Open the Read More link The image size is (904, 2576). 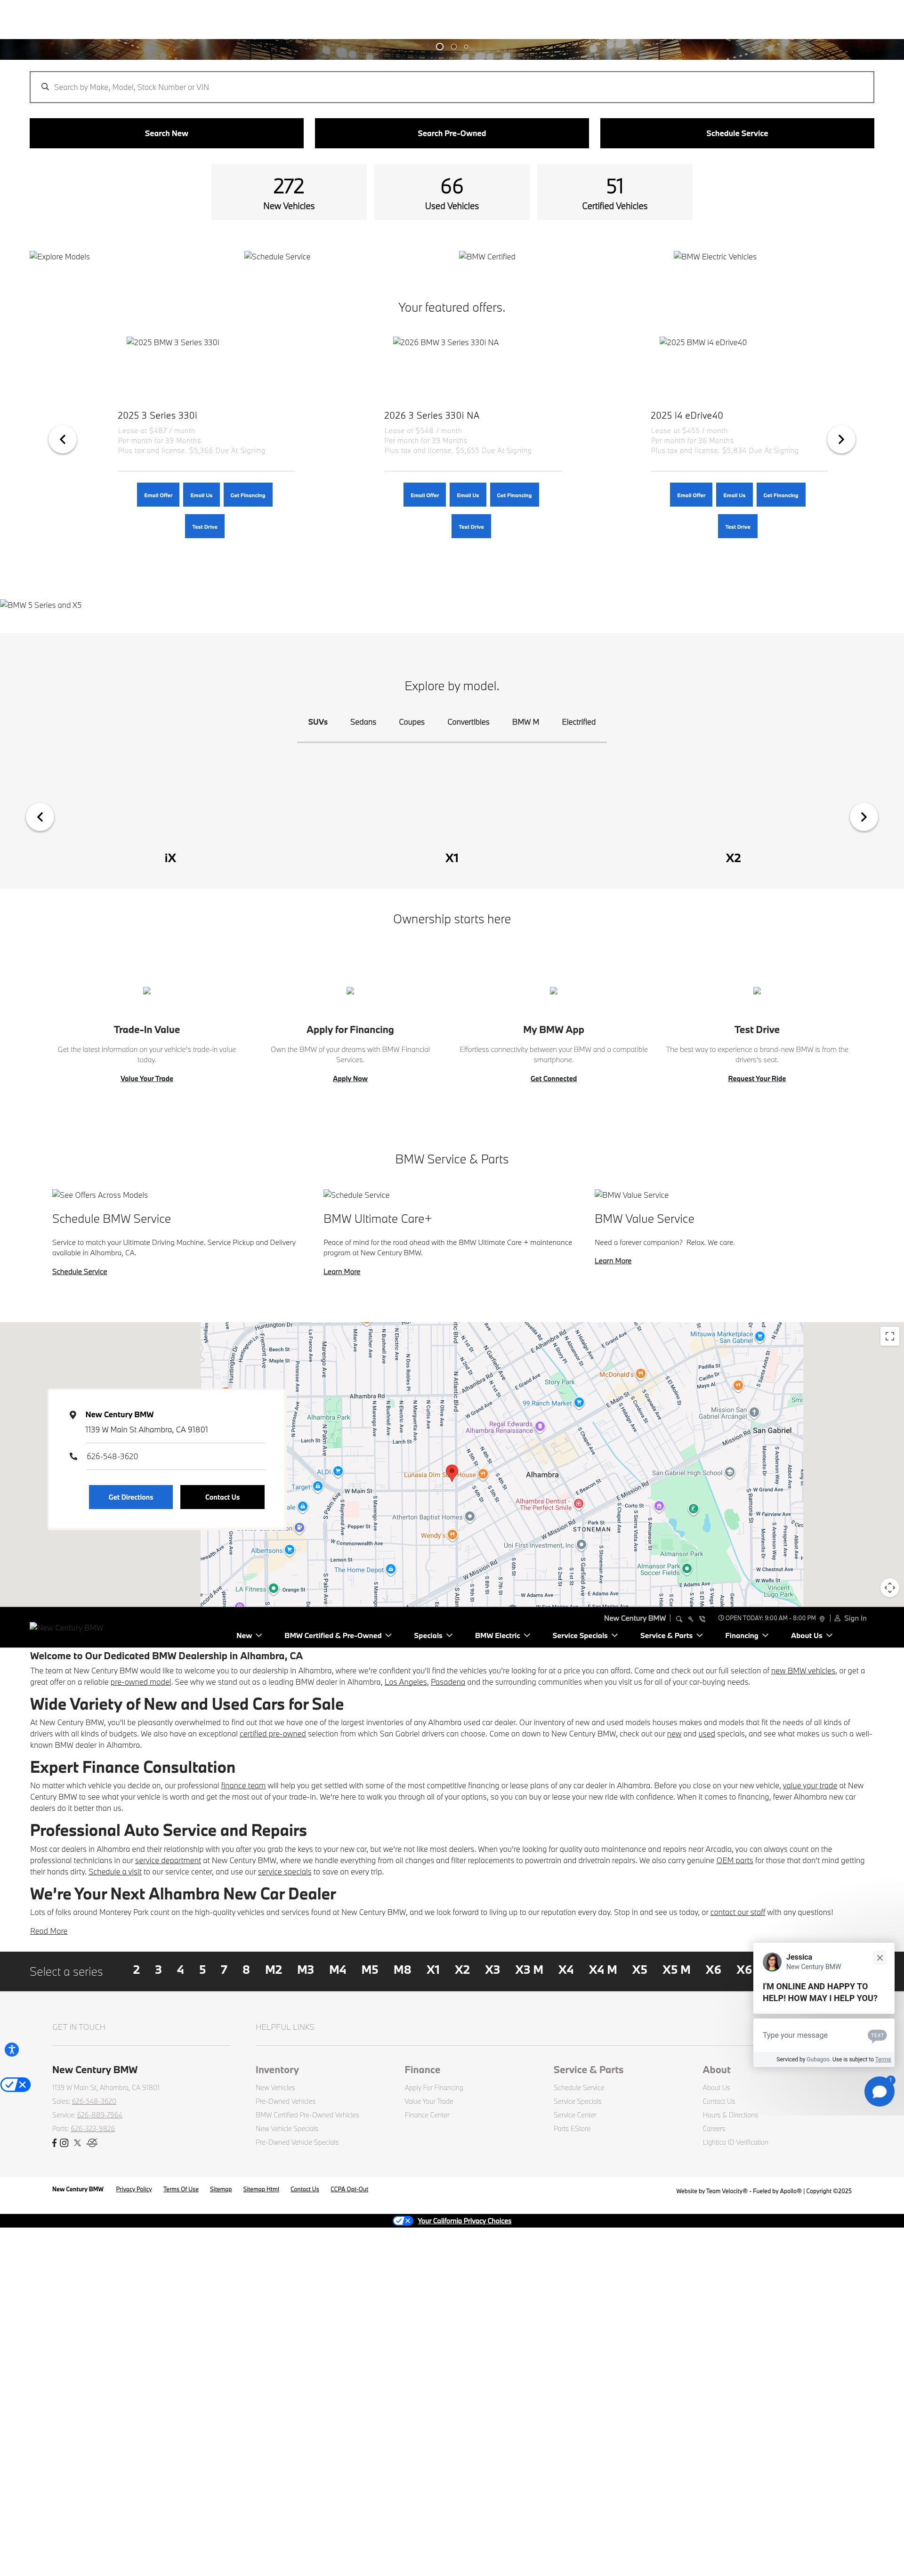pos(49,1931)
